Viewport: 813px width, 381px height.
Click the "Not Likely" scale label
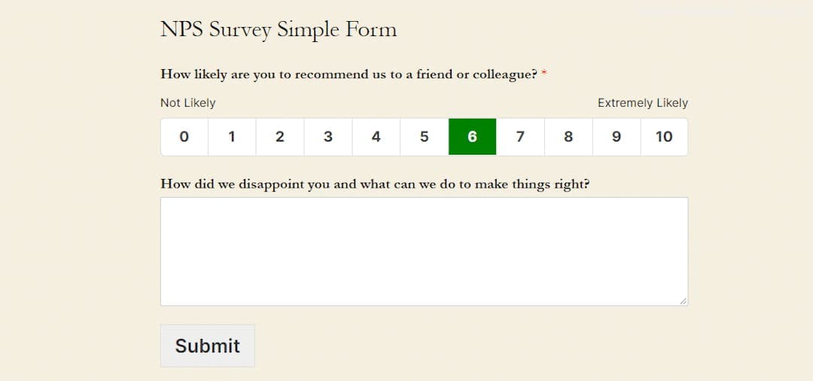(188, 103)
